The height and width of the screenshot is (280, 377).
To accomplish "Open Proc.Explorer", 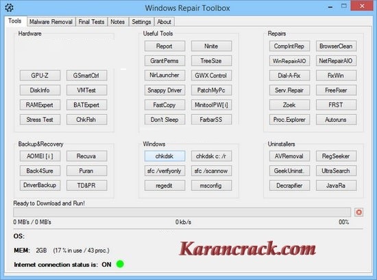I will 289,120.
